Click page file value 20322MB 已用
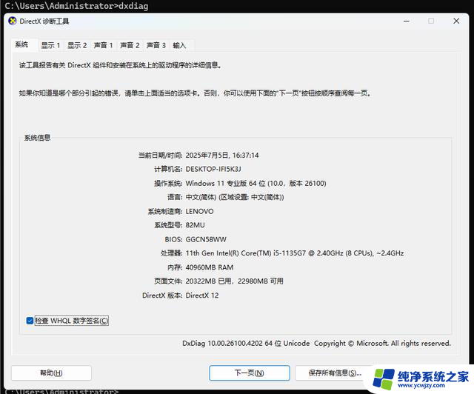 pyautogui.click(x=208, y=281)
